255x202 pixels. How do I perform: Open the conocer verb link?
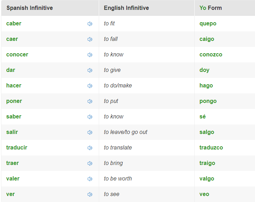pos(17,55)
